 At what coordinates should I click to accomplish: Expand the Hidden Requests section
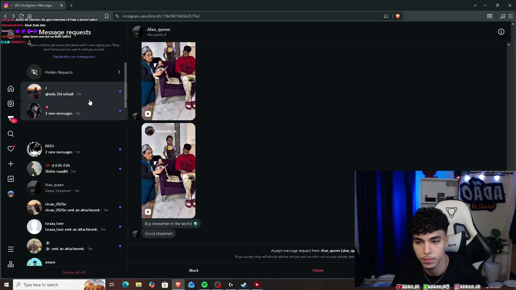[x=119, y=72]
